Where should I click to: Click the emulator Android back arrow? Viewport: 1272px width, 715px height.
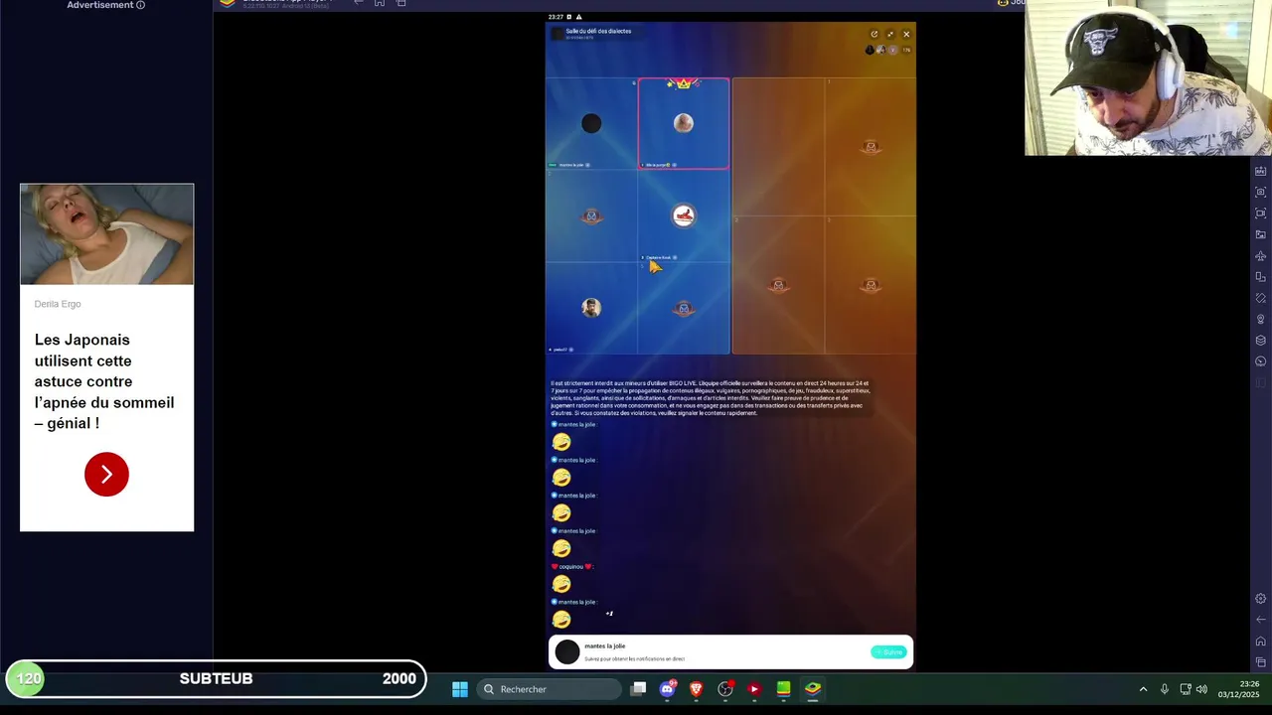point(1260,620)
